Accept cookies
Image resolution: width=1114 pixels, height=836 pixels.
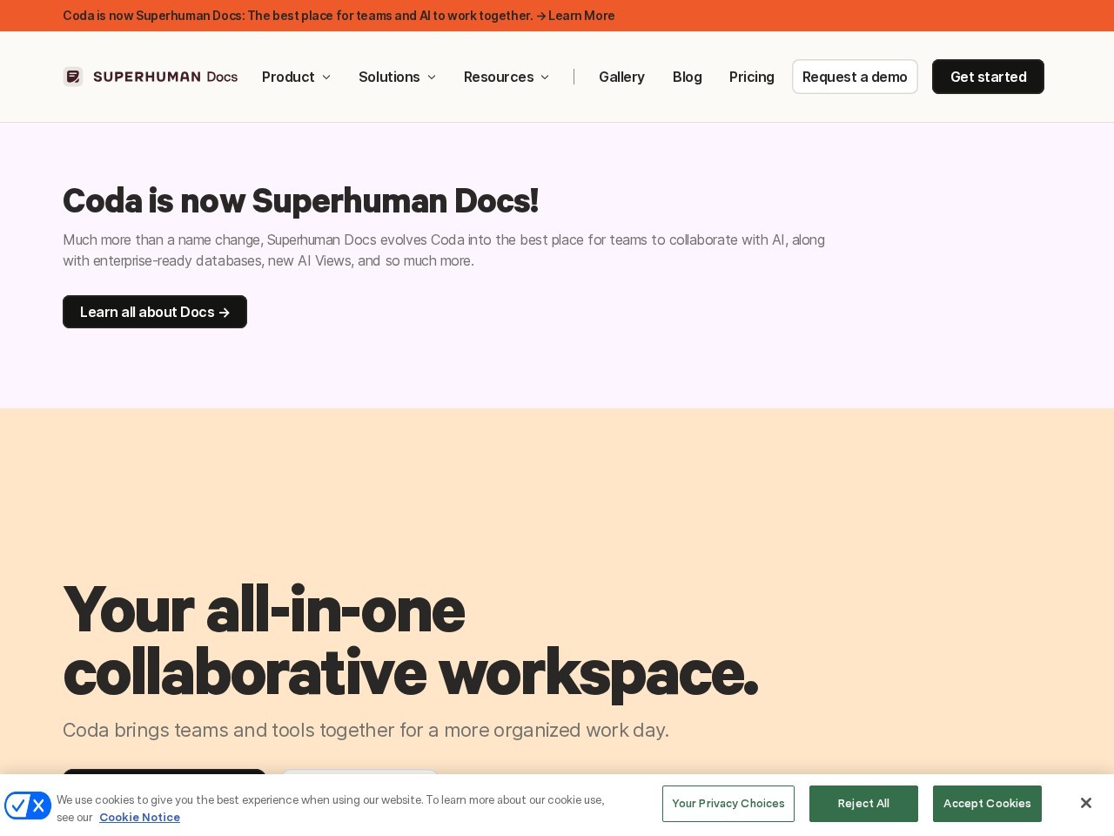point(987,804)
